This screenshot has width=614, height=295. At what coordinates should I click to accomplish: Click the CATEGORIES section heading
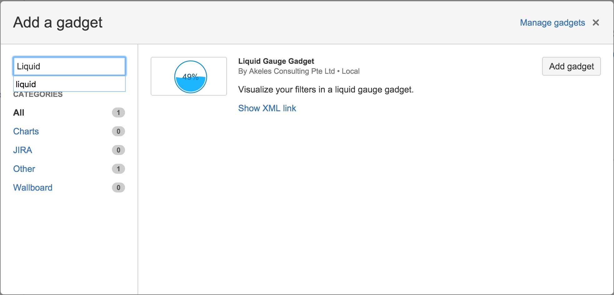[38, 94]
